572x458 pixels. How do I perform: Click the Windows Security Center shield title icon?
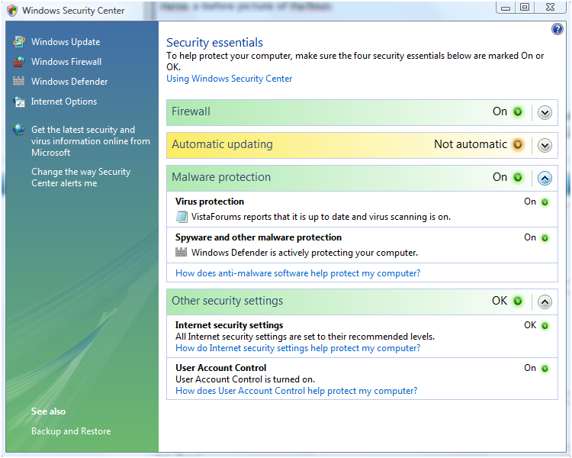(x=12, y=11)
